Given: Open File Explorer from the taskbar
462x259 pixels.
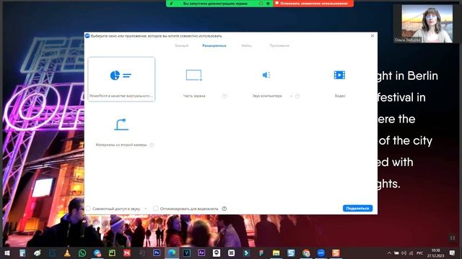Looking at the screenshot, I should pos(276,253).
